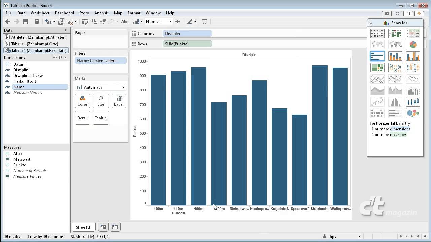Open the highlight pen dropdown arrow
The height and width of the screenshot is (242, 431).
click(x=195, y=22)
